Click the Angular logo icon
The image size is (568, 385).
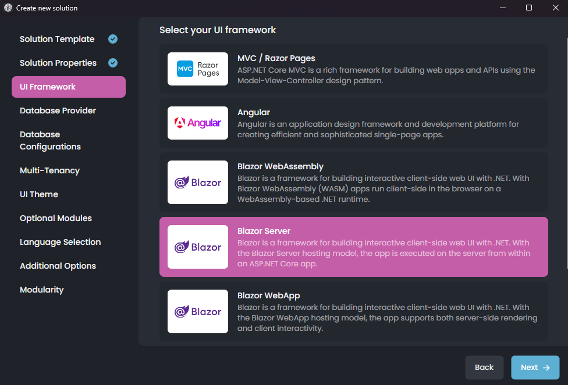coord(197,123)
